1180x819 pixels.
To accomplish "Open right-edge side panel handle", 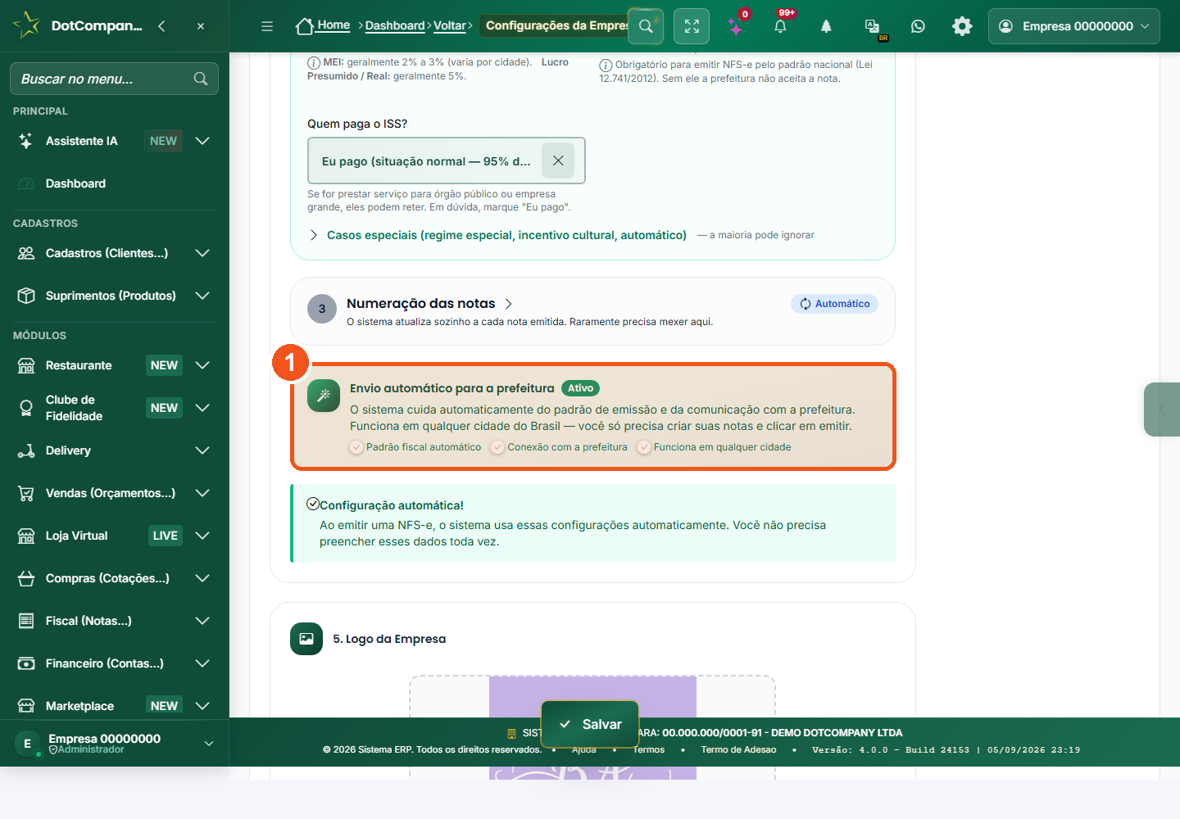I will [x=1162, y=409].
